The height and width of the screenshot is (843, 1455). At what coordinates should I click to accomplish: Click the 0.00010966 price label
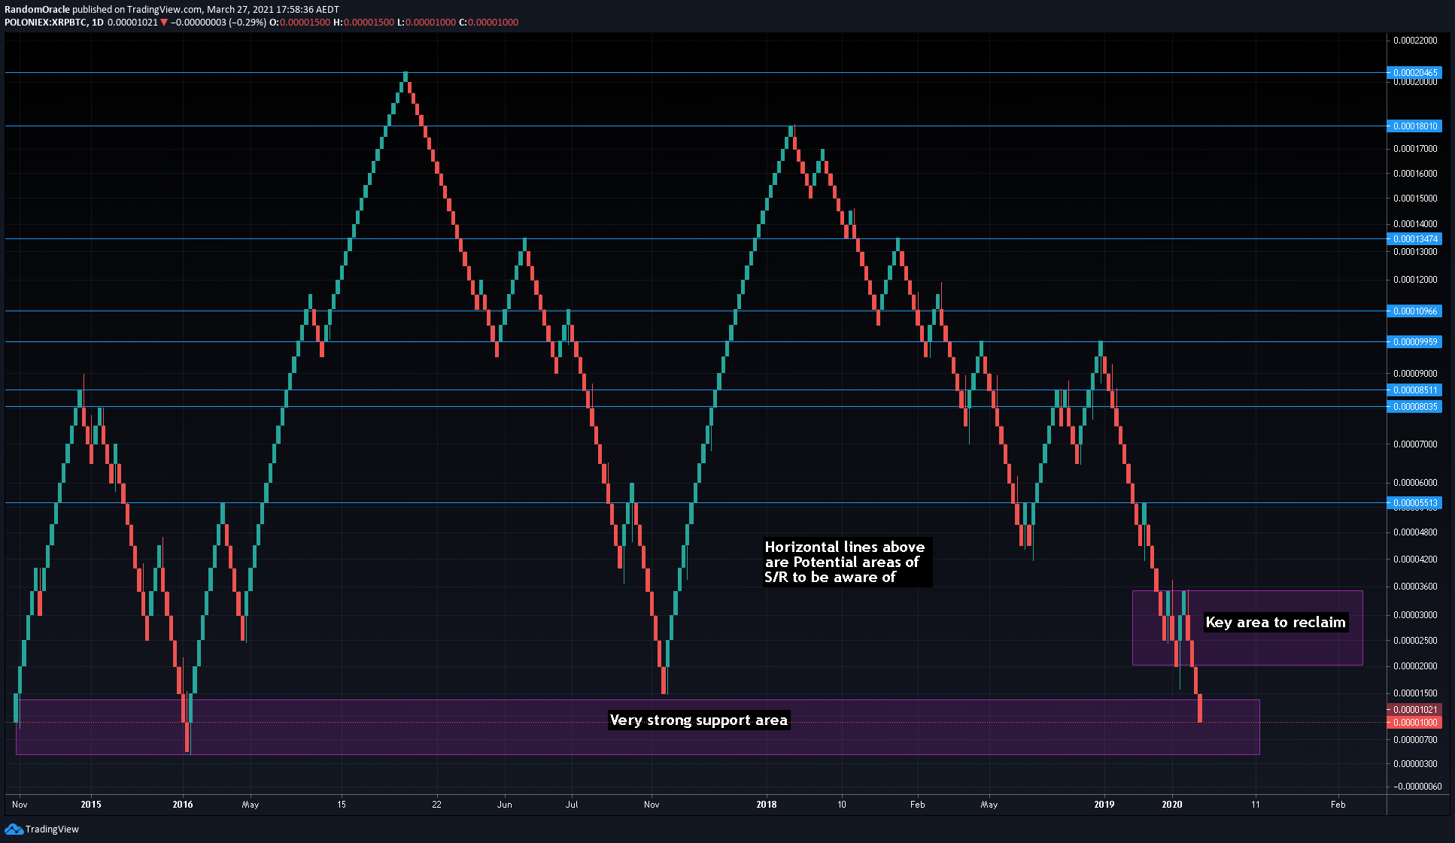(x=1414, y=311)
